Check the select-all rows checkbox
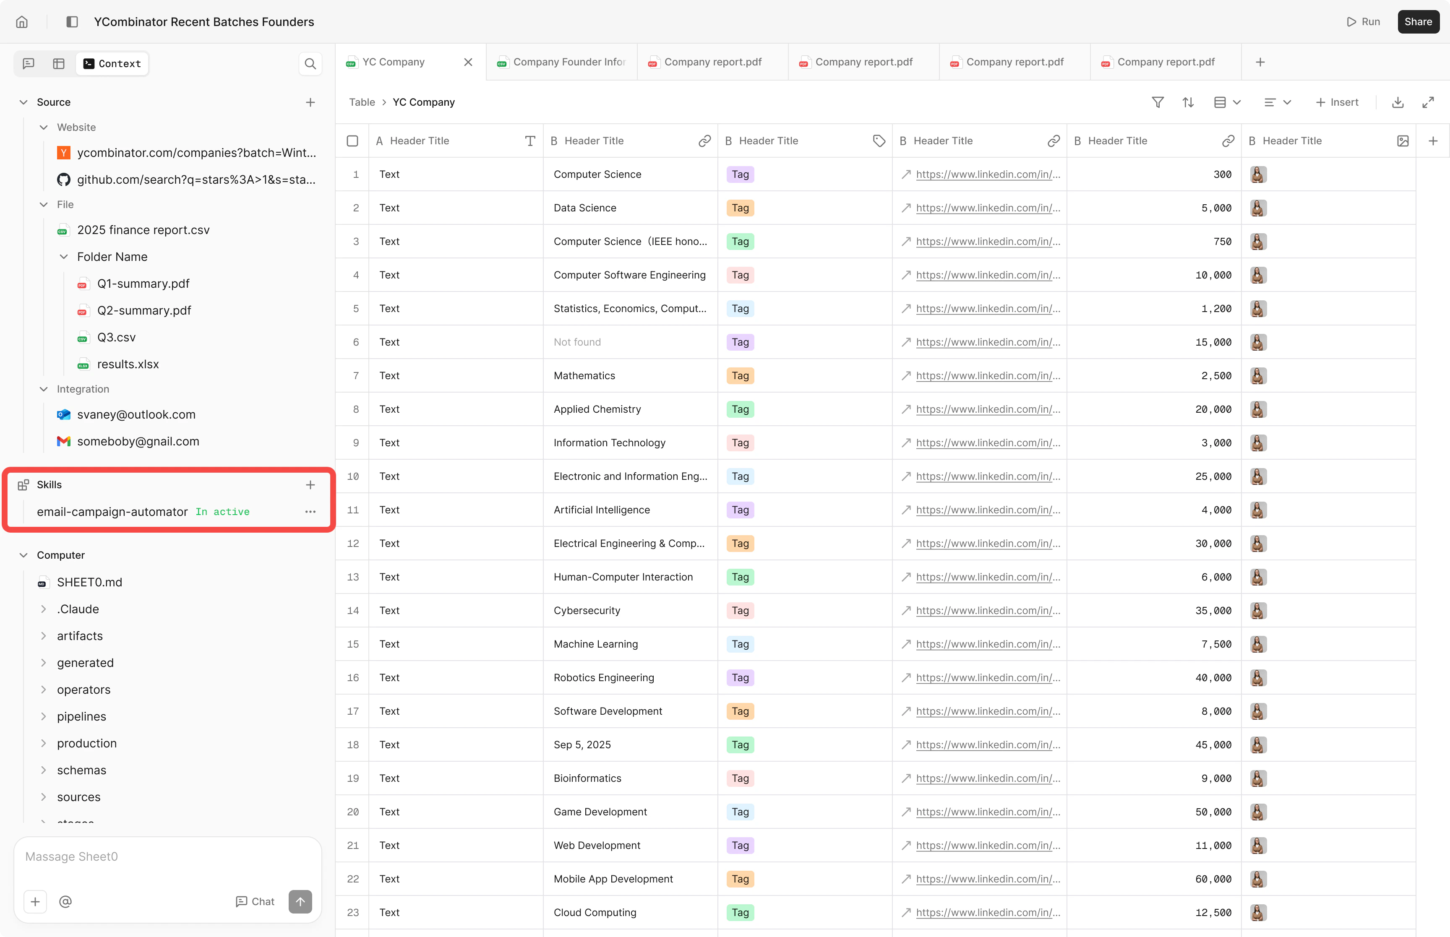 tap(352, 141)
